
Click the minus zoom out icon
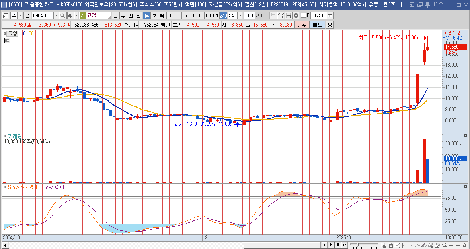(451, 245)
